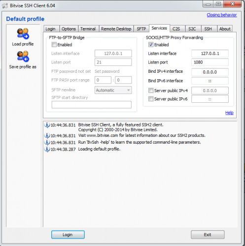Viewport: 245px width, 246px height.
Task: Open the Help link
Action: tap(229, 113)
